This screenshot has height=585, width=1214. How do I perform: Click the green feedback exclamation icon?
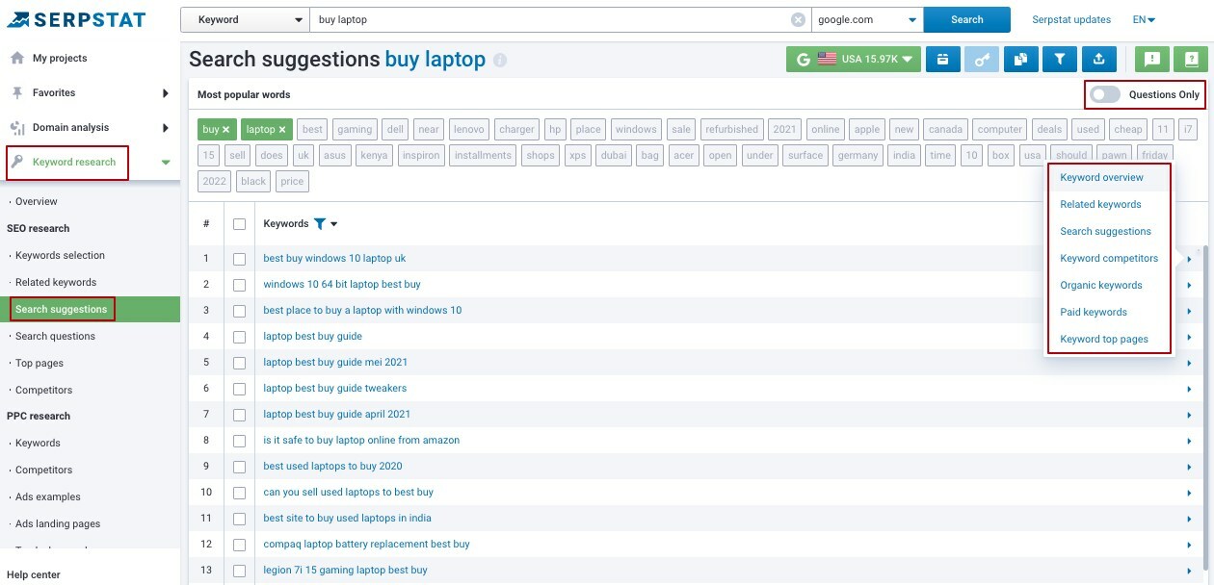click(1151, 60)
